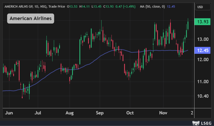The image size is (214, 126).
Task: Open the 1D interval setting
Action: pos(35,6)
